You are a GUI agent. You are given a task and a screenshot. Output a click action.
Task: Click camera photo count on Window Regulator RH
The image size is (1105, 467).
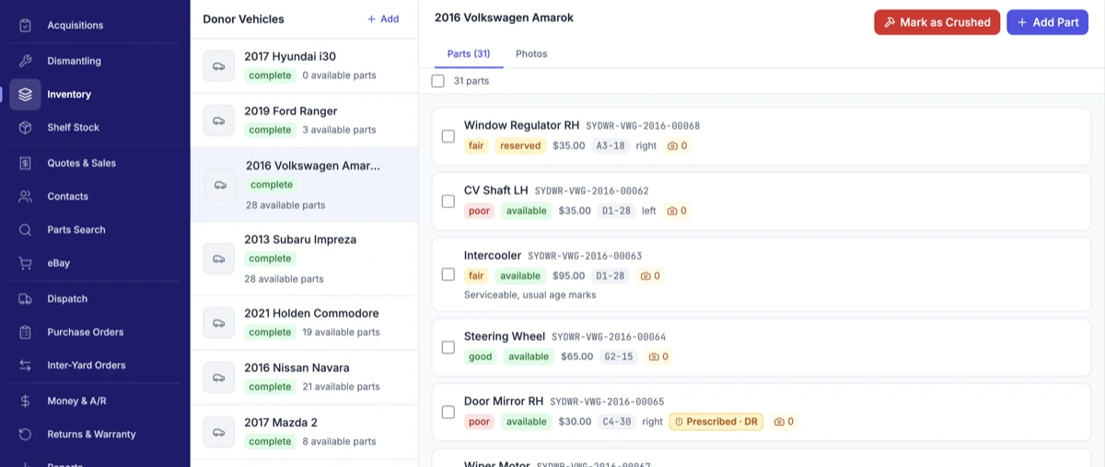[678, 146]
